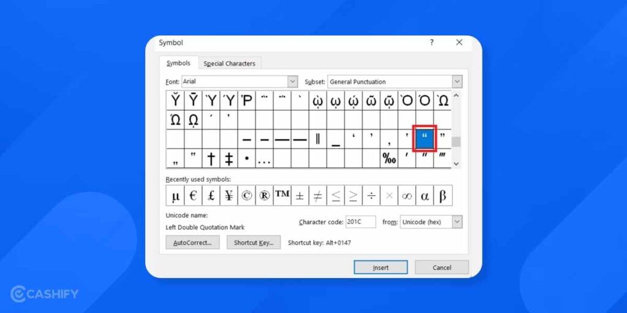Image resolution: width=627 pixels, height=313 pixels.
Task: Click the symbol grid scrollbar down arrow
Action: tap(456, 163)
